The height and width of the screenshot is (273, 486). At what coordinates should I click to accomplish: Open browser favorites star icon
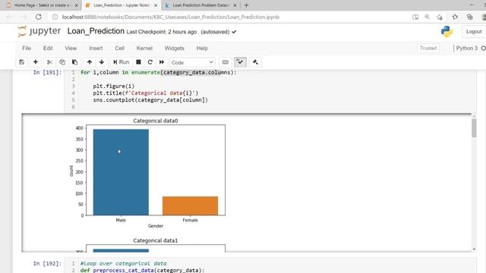click(x=455, y=17)
